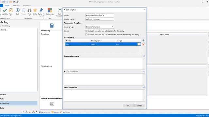The width and height of the screenshot is (209, 117).
Task: Open the Links star icon
Action: tap(35, 10)
